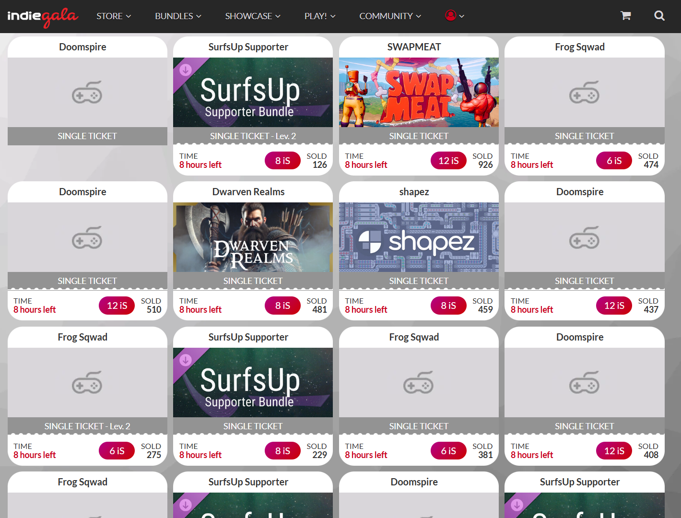Buy the 6 iS Frog Sqwad ticket with 275 sold
Screen dimensions: 681x518
pos(117,451)
